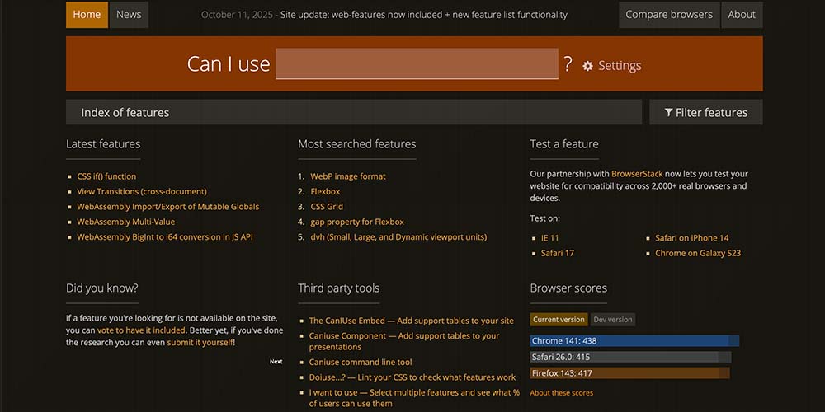Test on Chrome on Galaxy S23
Screen dimensions: 825x412
click(698, 253)
